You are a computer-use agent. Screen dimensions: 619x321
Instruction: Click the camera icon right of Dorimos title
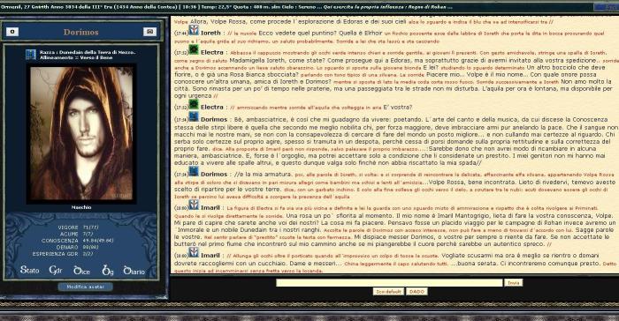pos(149,32)
